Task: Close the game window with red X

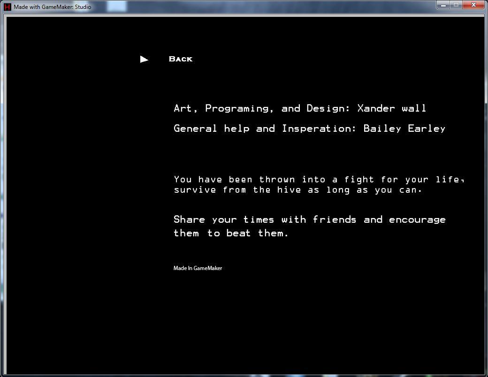Action: tap(474, 5)
